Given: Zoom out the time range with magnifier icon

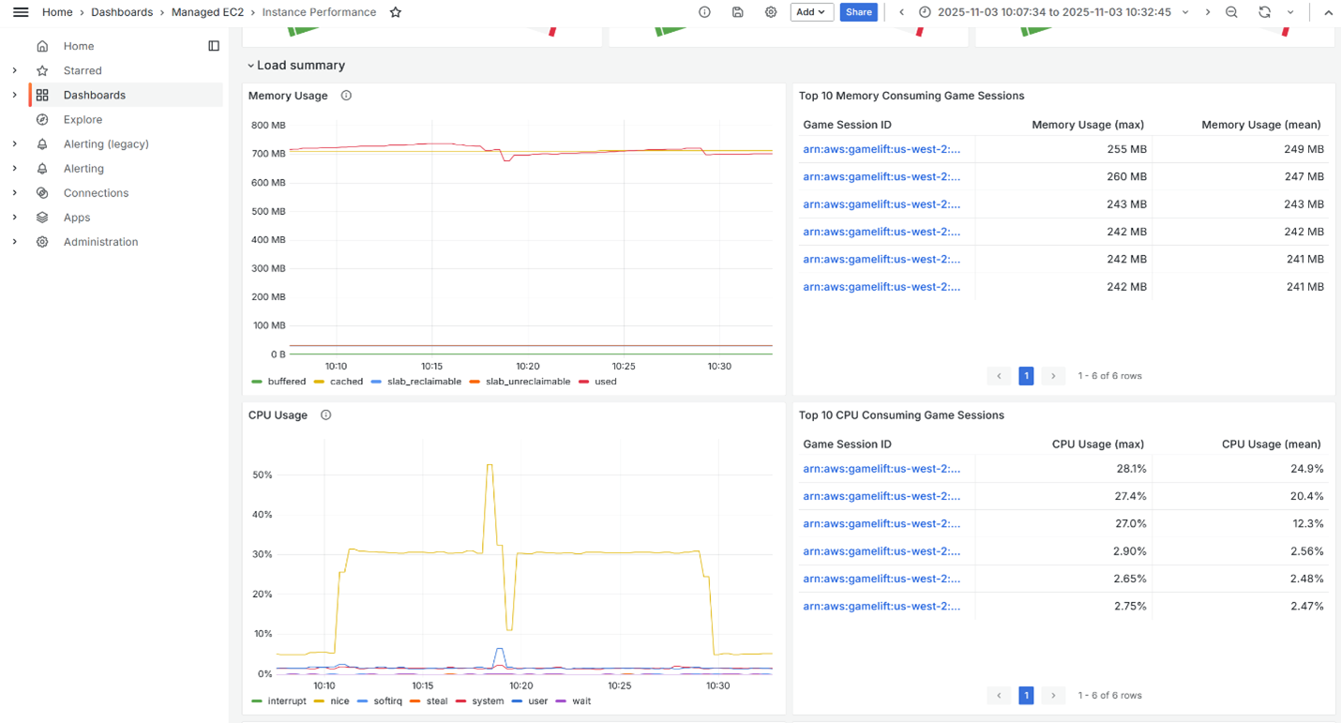Looking at the screenshot, I should point(1231,12).
